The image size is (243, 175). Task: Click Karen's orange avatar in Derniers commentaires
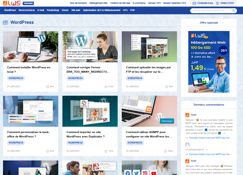coord(187,114)
